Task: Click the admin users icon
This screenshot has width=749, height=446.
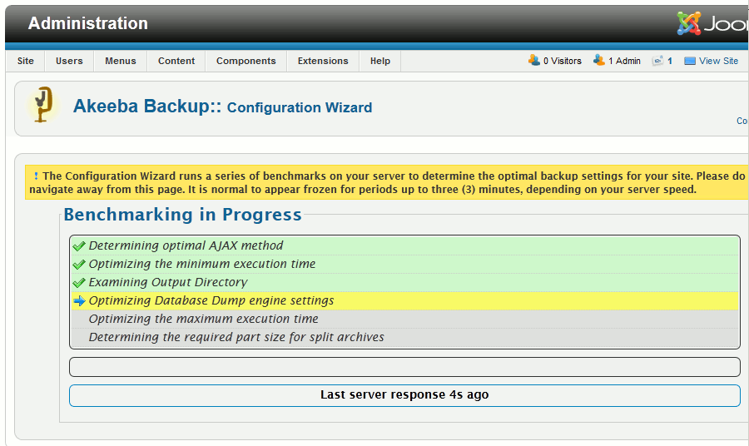Action: tap(598, 61)
